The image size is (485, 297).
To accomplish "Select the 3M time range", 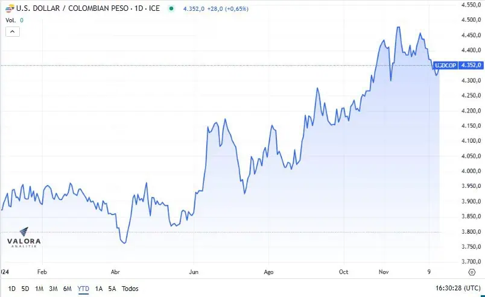I will click(x=53, y=289).
